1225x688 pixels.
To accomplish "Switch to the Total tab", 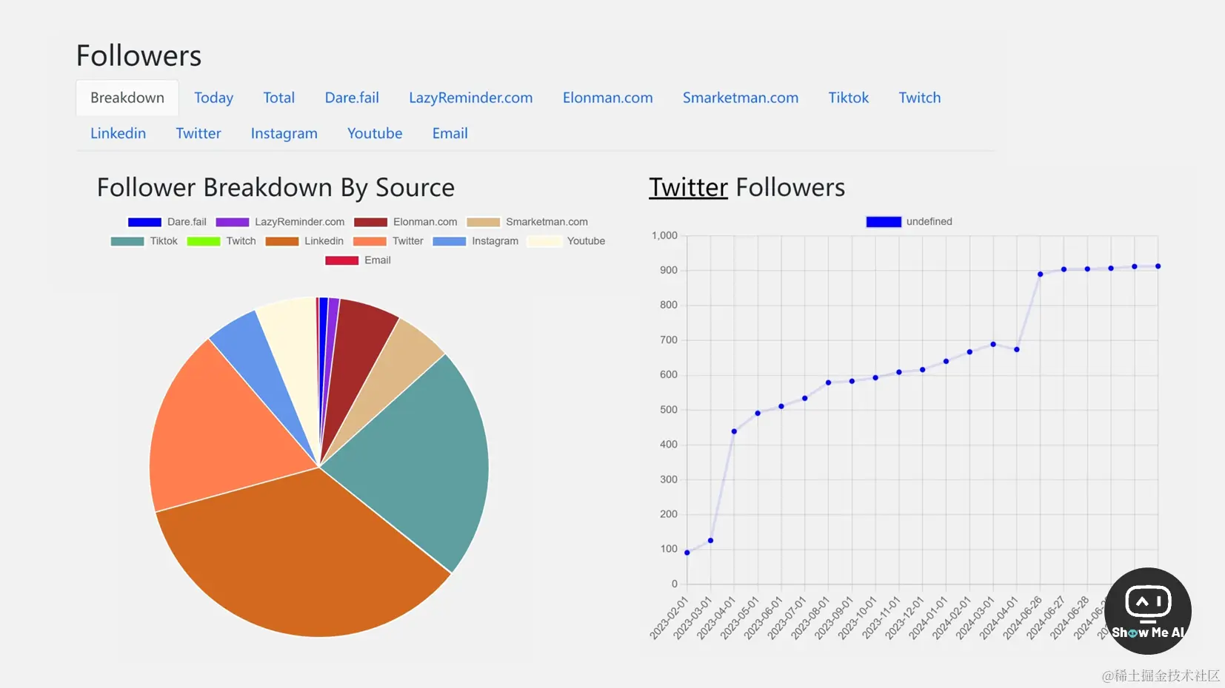I will [x=278, y=98].
